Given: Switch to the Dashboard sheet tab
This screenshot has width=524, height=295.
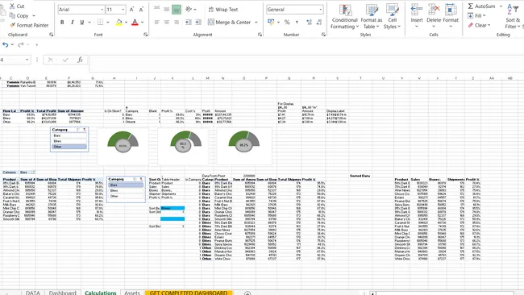Looking at the screenshot, I should [x=63, y=293].
